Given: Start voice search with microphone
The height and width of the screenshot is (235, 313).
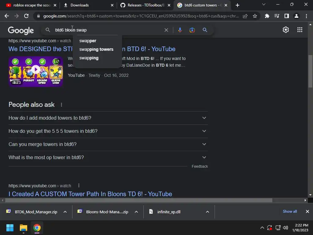Looking at the screenshot, I should pyautogui.click(x=180, y=30).
